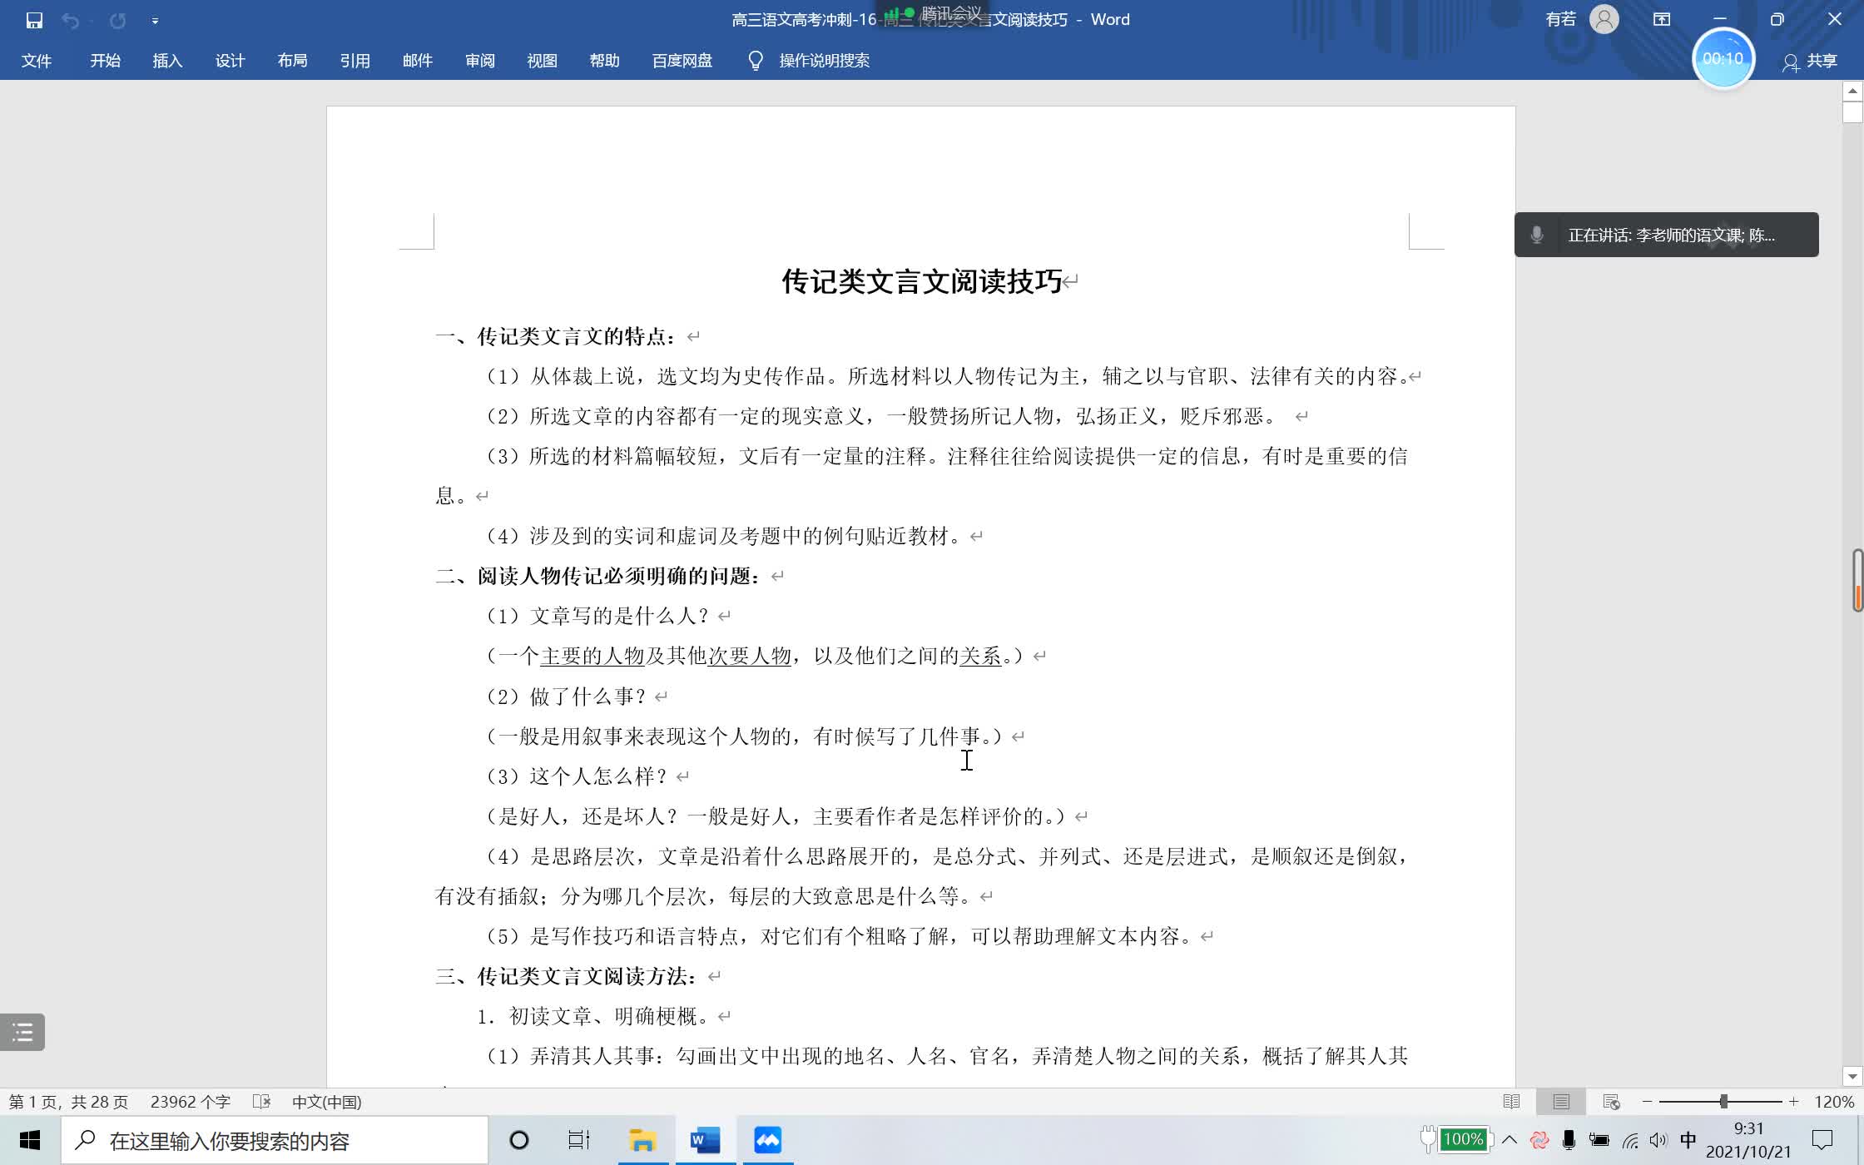Image resolution: width=1864 pixels, height=1165 pixels.
Task: Switch to the 百度网盘 ribbon tab
Action: click(x=682, y=61)
